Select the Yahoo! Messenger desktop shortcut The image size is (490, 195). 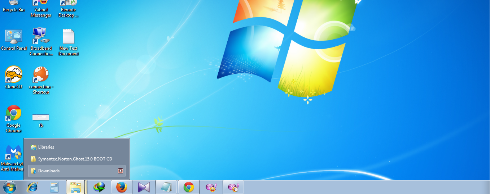click(x=41, y=9)
